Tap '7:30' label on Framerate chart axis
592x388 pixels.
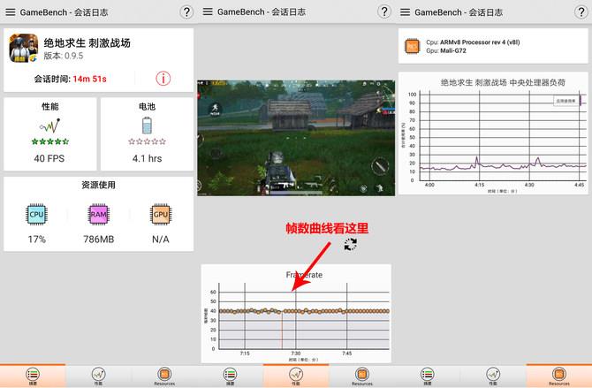click(296, 354)
